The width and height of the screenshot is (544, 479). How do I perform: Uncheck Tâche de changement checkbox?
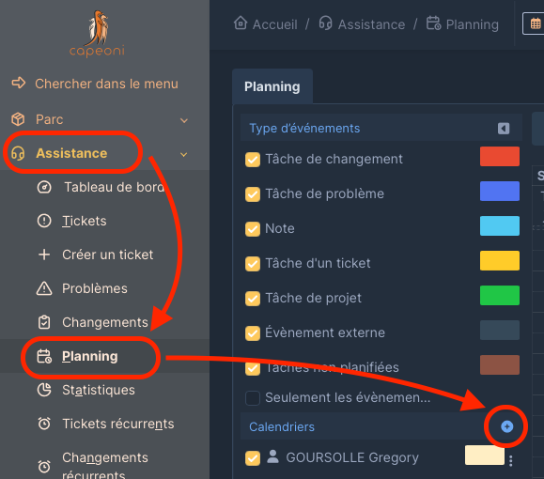click(253, 160)
